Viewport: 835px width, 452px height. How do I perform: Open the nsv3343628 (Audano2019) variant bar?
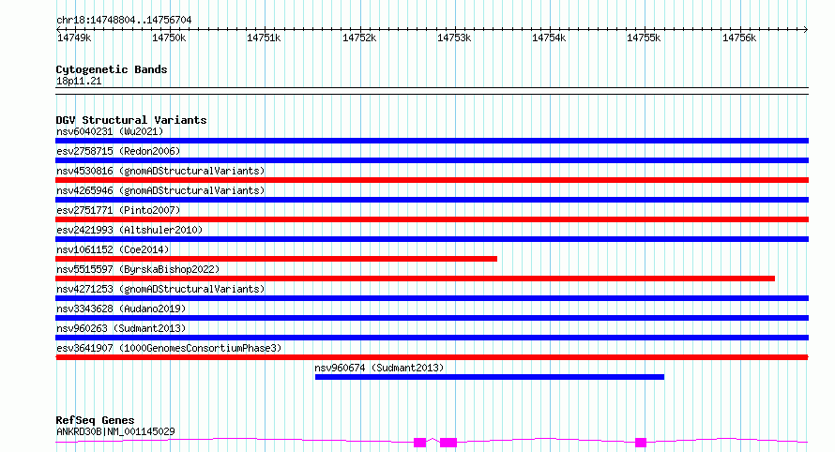[432, 318]
